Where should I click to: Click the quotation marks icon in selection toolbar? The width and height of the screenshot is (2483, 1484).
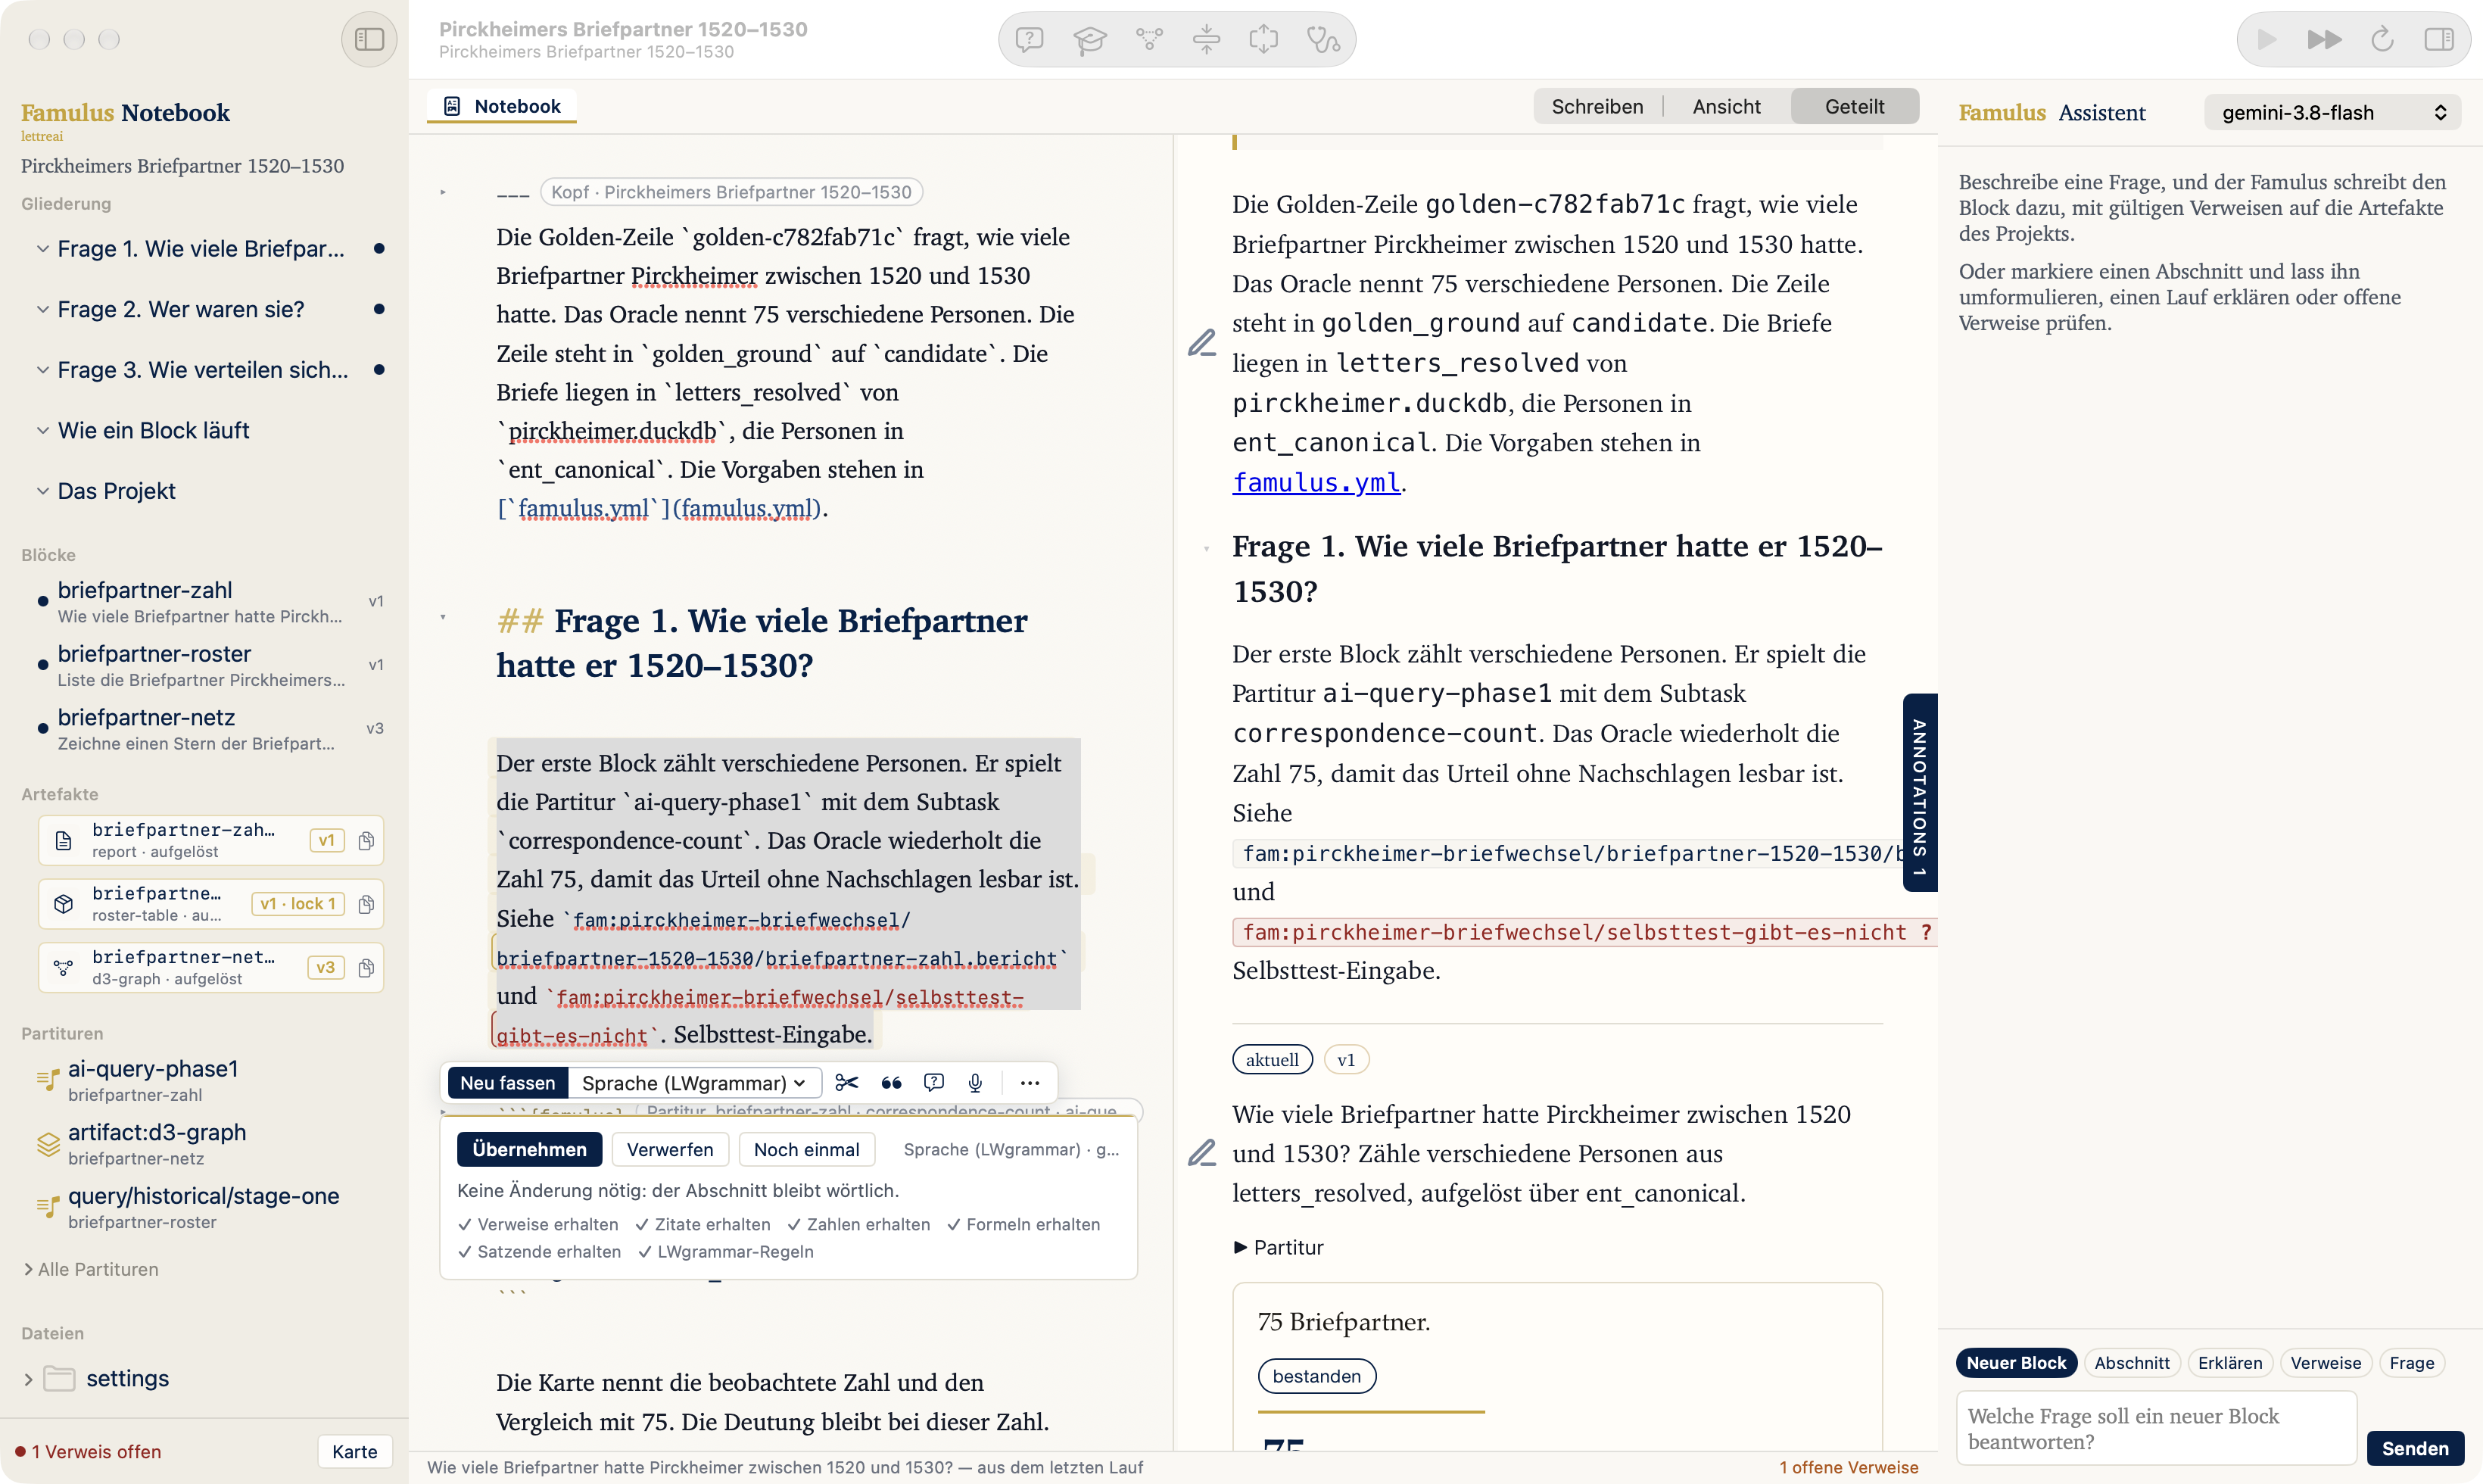(891, 1083)
